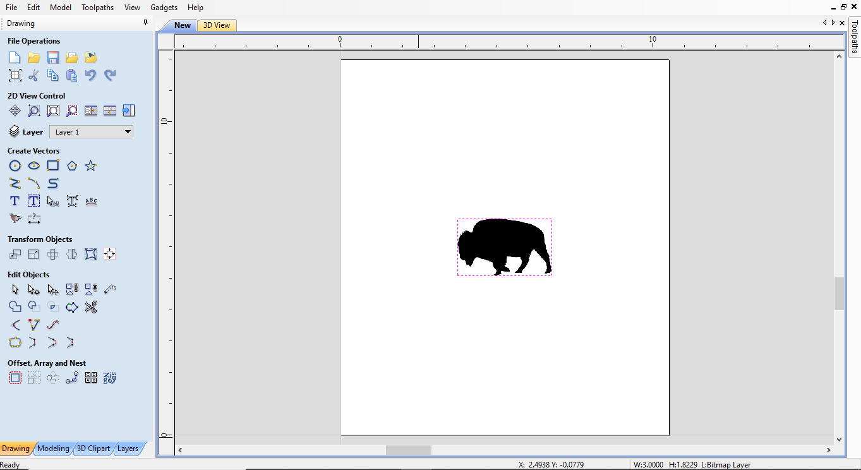Image resolution: width=861 pixels, height=470 pixels.
Task: Click the Undo arrow icon
Action: [x=91, y=75]
